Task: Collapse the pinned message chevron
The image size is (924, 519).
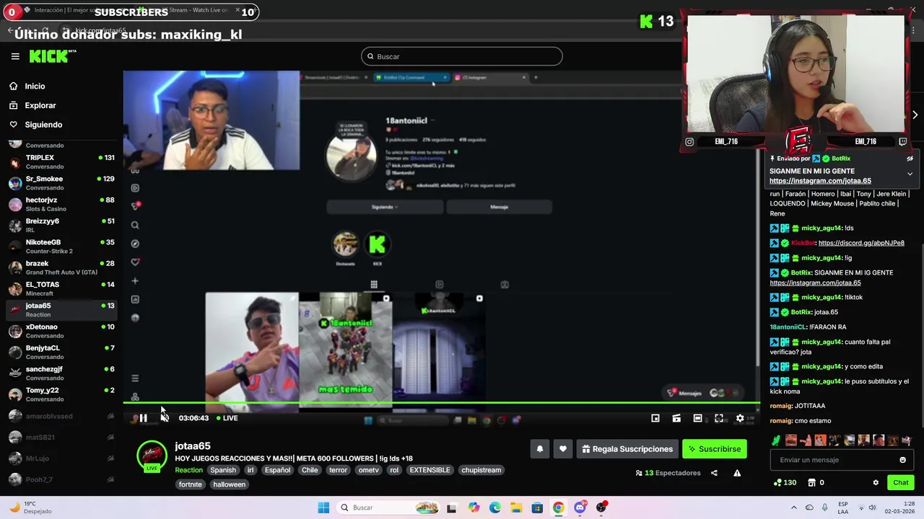Action: [x=910, y=174]
